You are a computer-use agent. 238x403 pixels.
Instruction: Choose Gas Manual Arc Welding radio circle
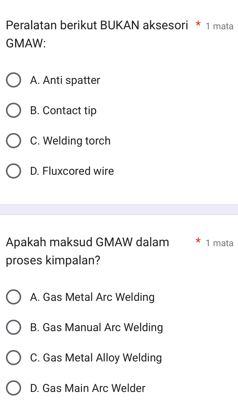(14, 327)
